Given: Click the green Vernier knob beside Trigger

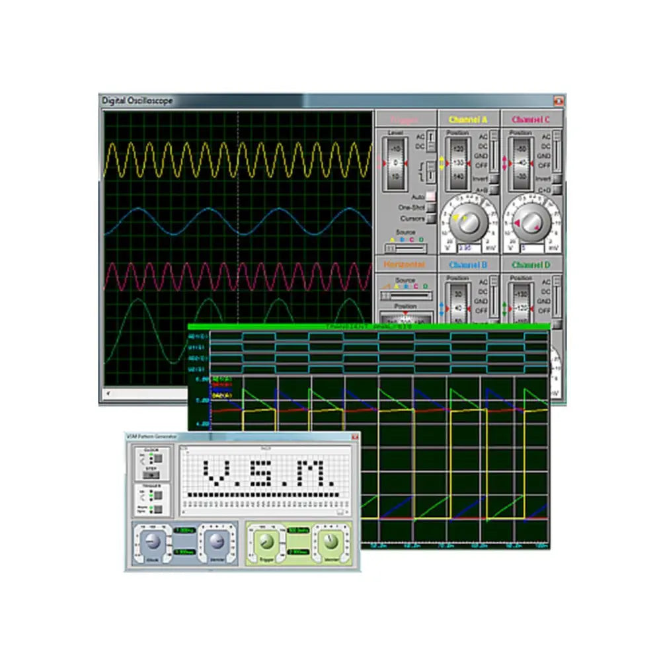Looking at the screenshot, I should 330,541.
